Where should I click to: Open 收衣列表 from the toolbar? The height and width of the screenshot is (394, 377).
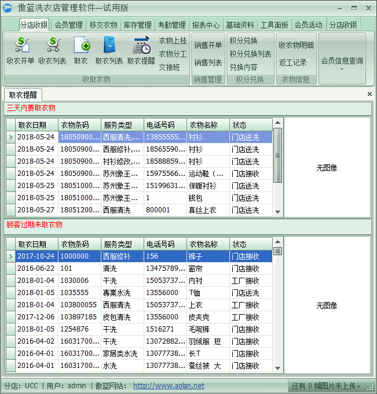pos(52,45)
